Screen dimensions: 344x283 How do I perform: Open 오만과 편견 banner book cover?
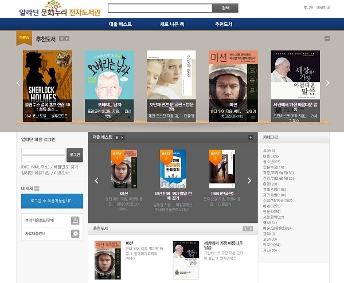pyautogui.click(x=171, y=86)
